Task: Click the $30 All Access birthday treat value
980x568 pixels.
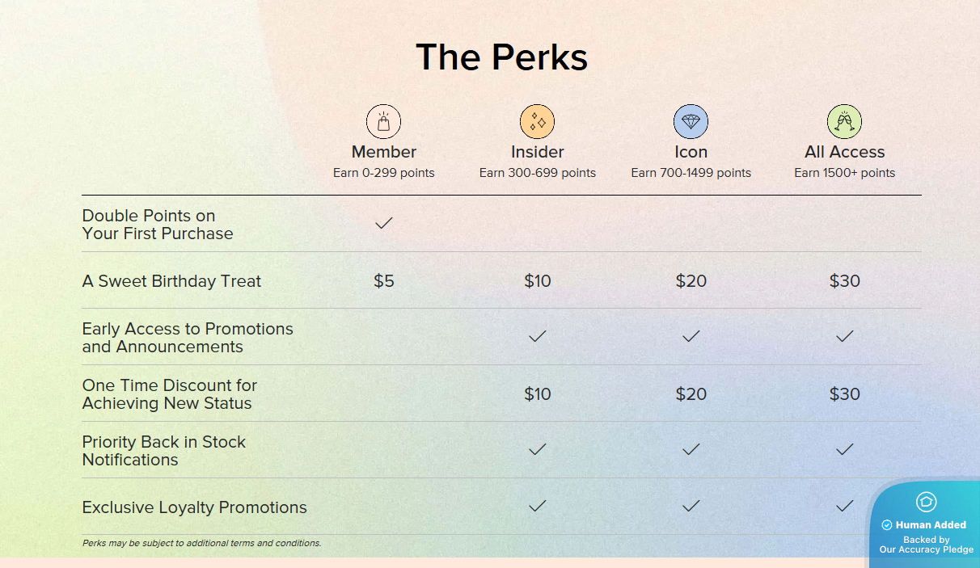Action: click(x=844, y=281)
